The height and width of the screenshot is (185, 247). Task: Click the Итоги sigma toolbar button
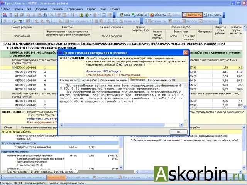(174, 21)
